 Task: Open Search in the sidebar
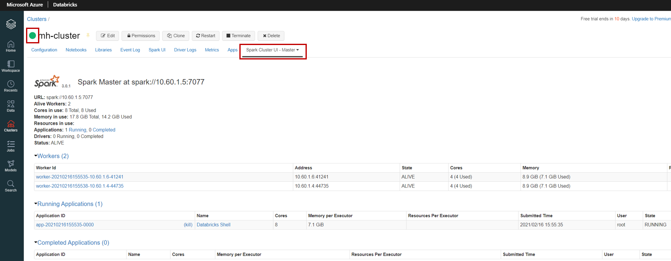pyautogui.click(x=11, y=186)
